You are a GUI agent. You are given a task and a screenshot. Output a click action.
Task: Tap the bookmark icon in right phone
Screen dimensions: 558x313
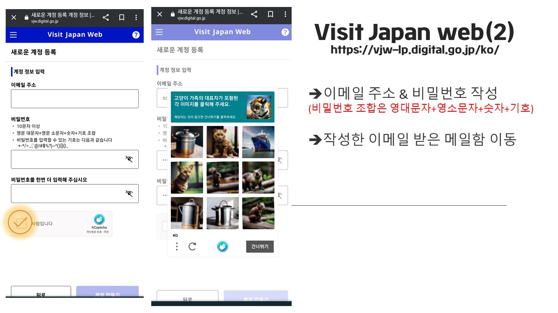(270, 14)
